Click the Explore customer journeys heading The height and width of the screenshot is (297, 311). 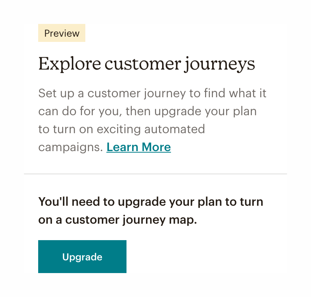(146, 64)
